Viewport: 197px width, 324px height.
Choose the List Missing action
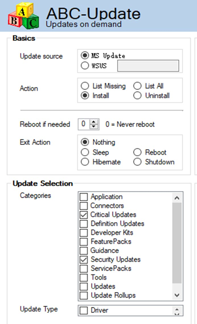click(85, 86)
